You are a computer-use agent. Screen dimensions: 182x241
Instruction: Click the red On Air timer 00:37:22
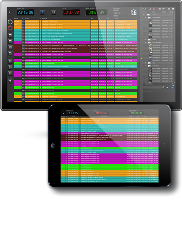[x=71, y=12]
